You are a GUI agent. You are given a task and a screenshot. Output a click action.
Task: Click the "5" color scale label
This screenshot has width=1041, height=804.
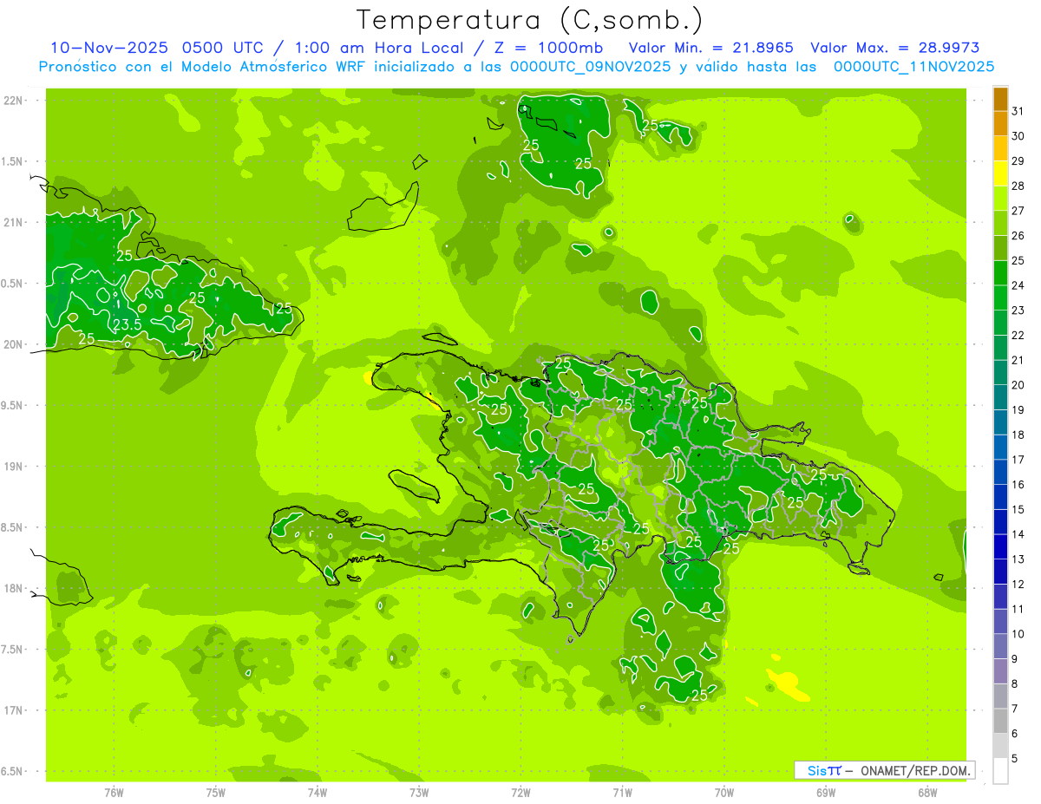1015,758
